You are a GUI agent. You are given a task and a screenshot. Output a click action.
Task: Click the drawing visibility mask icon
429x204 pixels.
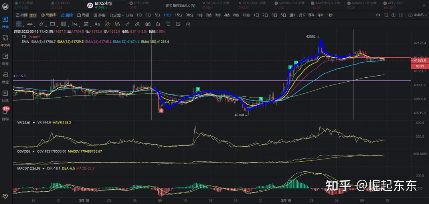tap(148, 24)
